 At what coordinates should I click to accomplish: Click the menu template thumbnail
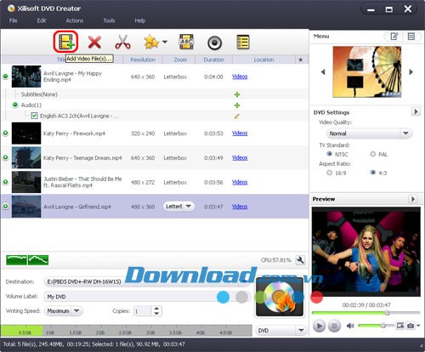(x=367, y=71)
